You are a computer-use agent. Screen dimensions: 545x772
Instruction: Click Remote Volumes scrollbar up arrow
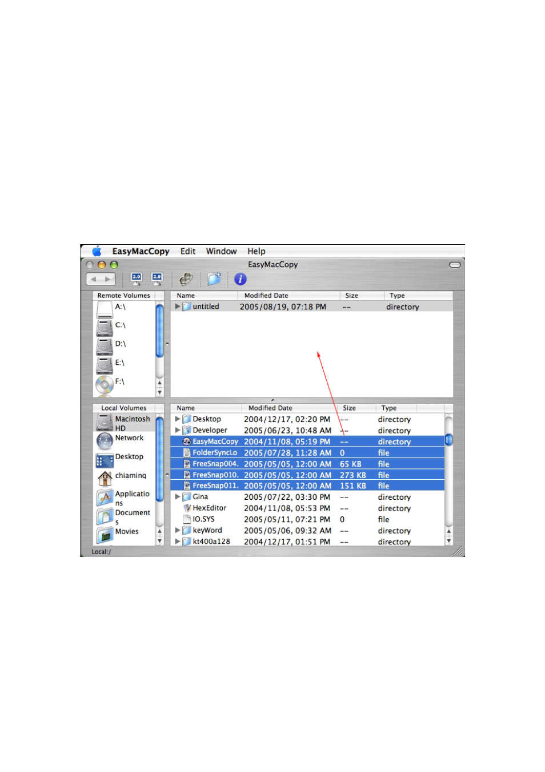pyautogui.click(x=159, y=383)
